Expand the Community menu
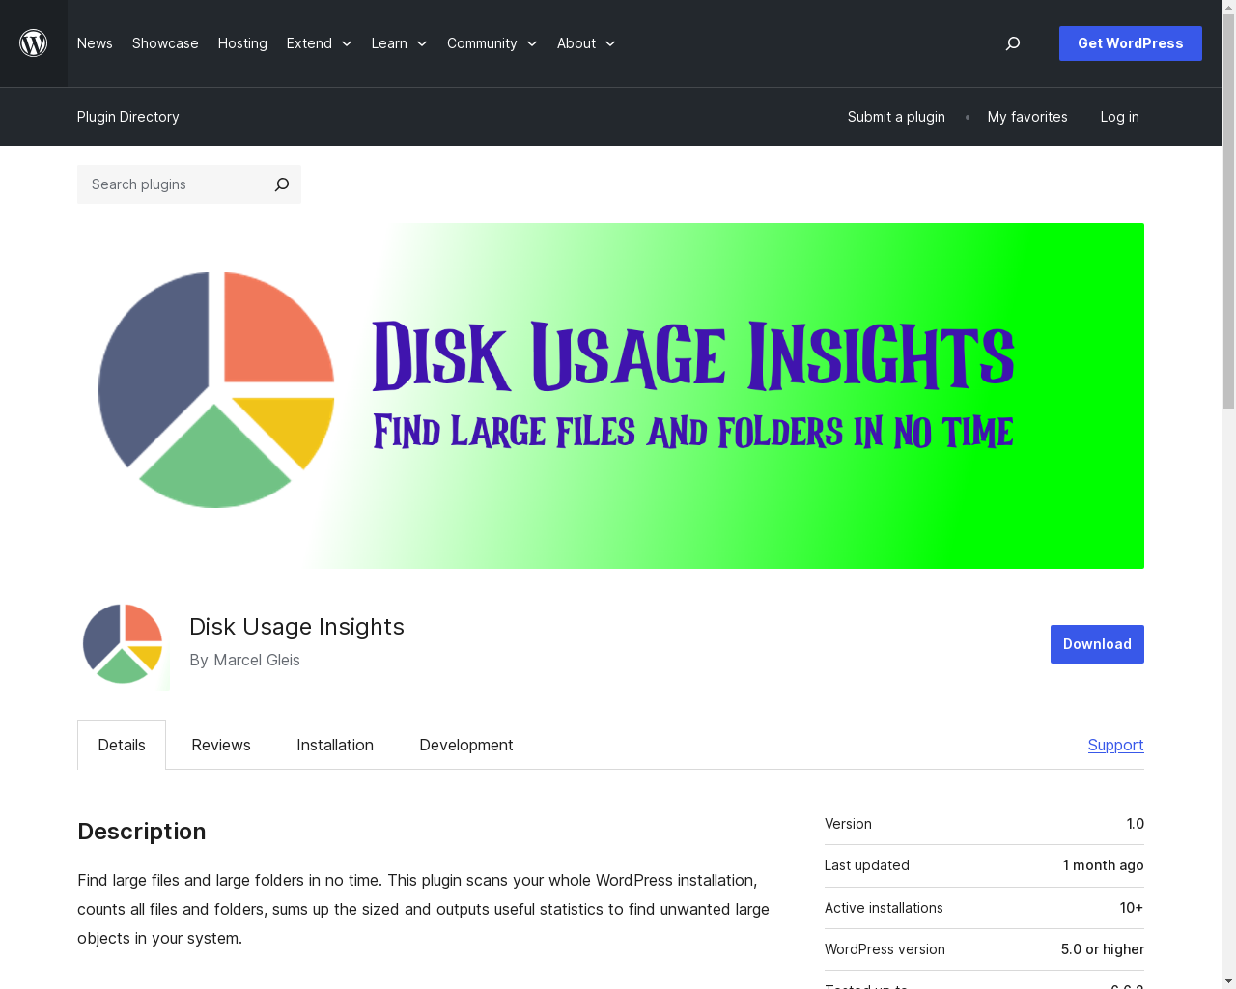The image size is (1236, 989). click(x=492, y=43)
